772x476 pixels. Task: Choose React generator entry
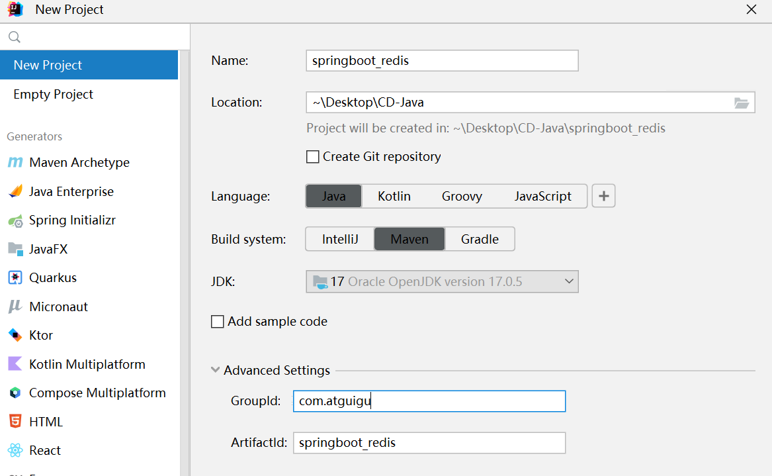[89, 450]
